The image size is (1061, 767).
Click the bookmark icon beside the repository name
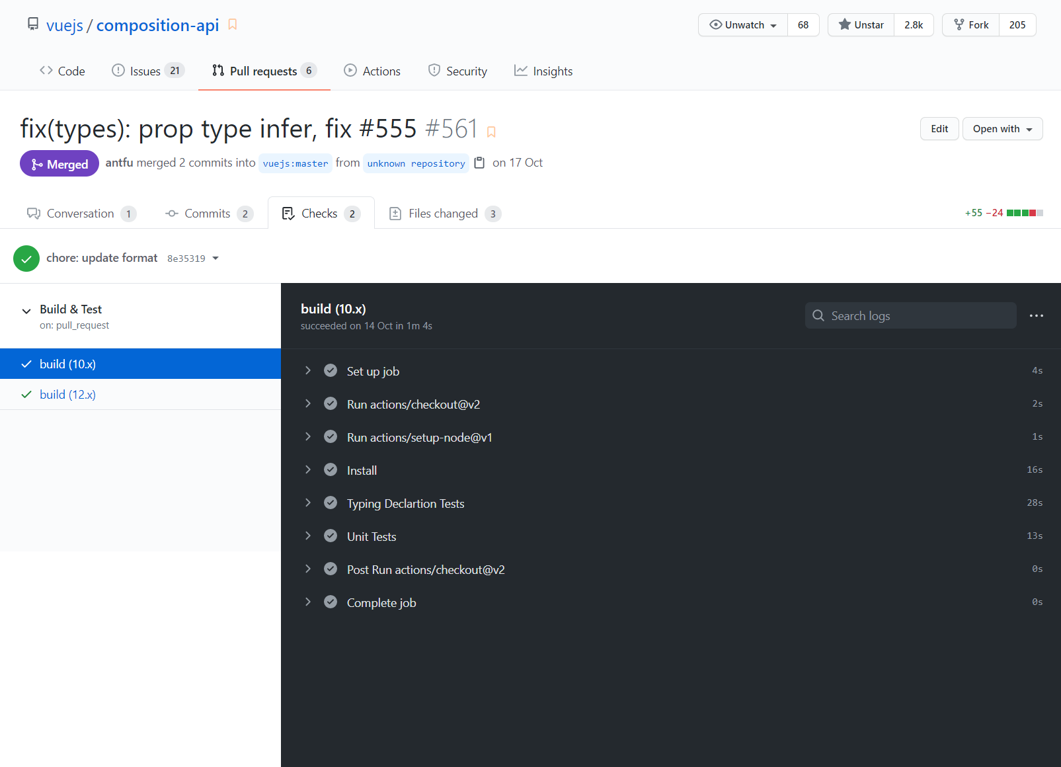click(x=233, y=25)
